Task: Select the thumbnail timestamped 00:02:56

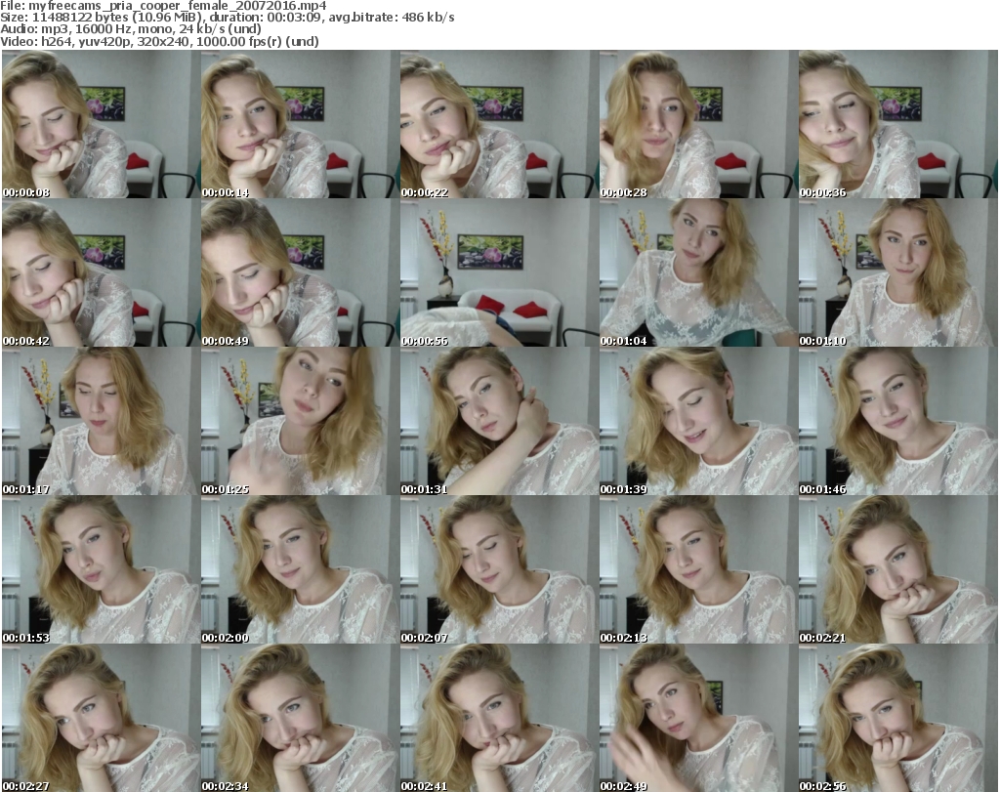Action: (897, 718)
